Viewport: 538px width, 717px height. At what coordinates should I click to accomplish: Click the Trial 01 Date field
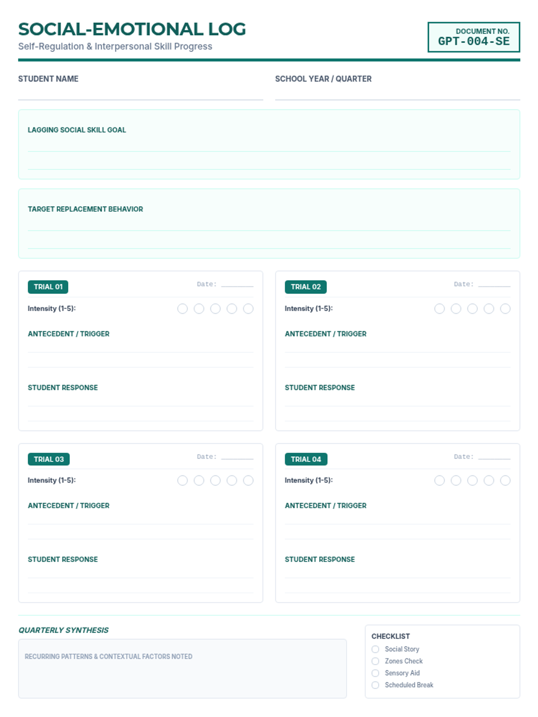(x=237, y=284)
